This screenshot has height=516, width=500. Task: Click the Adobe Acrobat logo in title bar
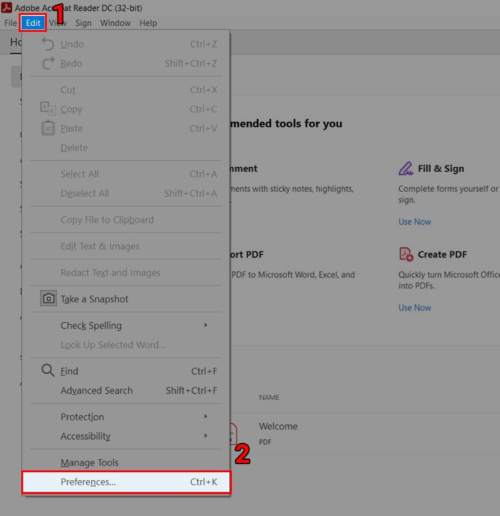coord(7,7)
